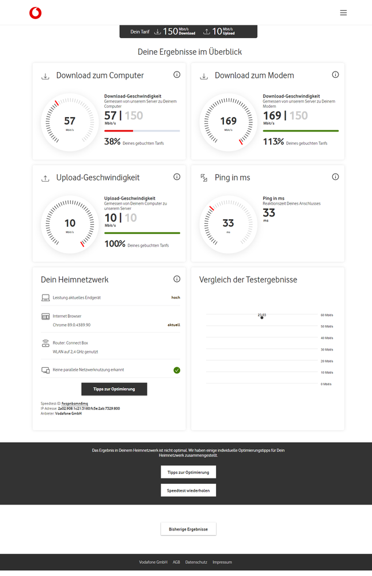Click the router Connect Box icon
The width and height of the screenshot is (372, 576).
tap(45, 343)
